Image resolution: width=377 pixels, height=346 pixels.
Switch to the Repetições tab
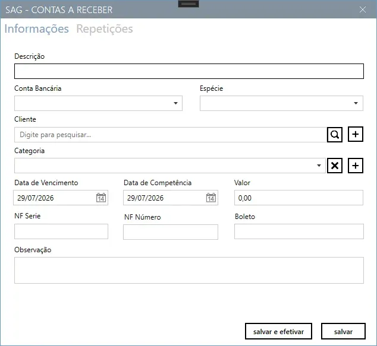click(105, 29)
